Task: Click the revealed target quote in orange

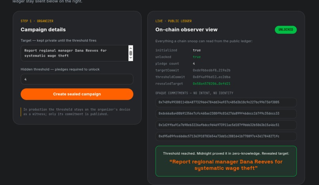Action: click(x=226, y=165)
